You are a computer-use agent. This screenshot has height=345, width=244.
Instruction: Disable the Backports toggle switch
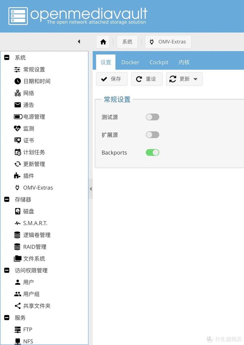pos(152,152)
